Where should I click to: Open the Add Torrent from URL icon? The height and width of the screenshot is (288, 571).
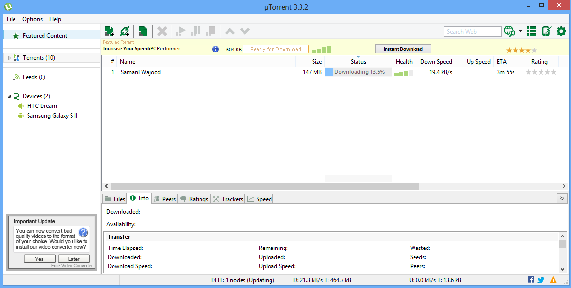click(x=125, y=31)
